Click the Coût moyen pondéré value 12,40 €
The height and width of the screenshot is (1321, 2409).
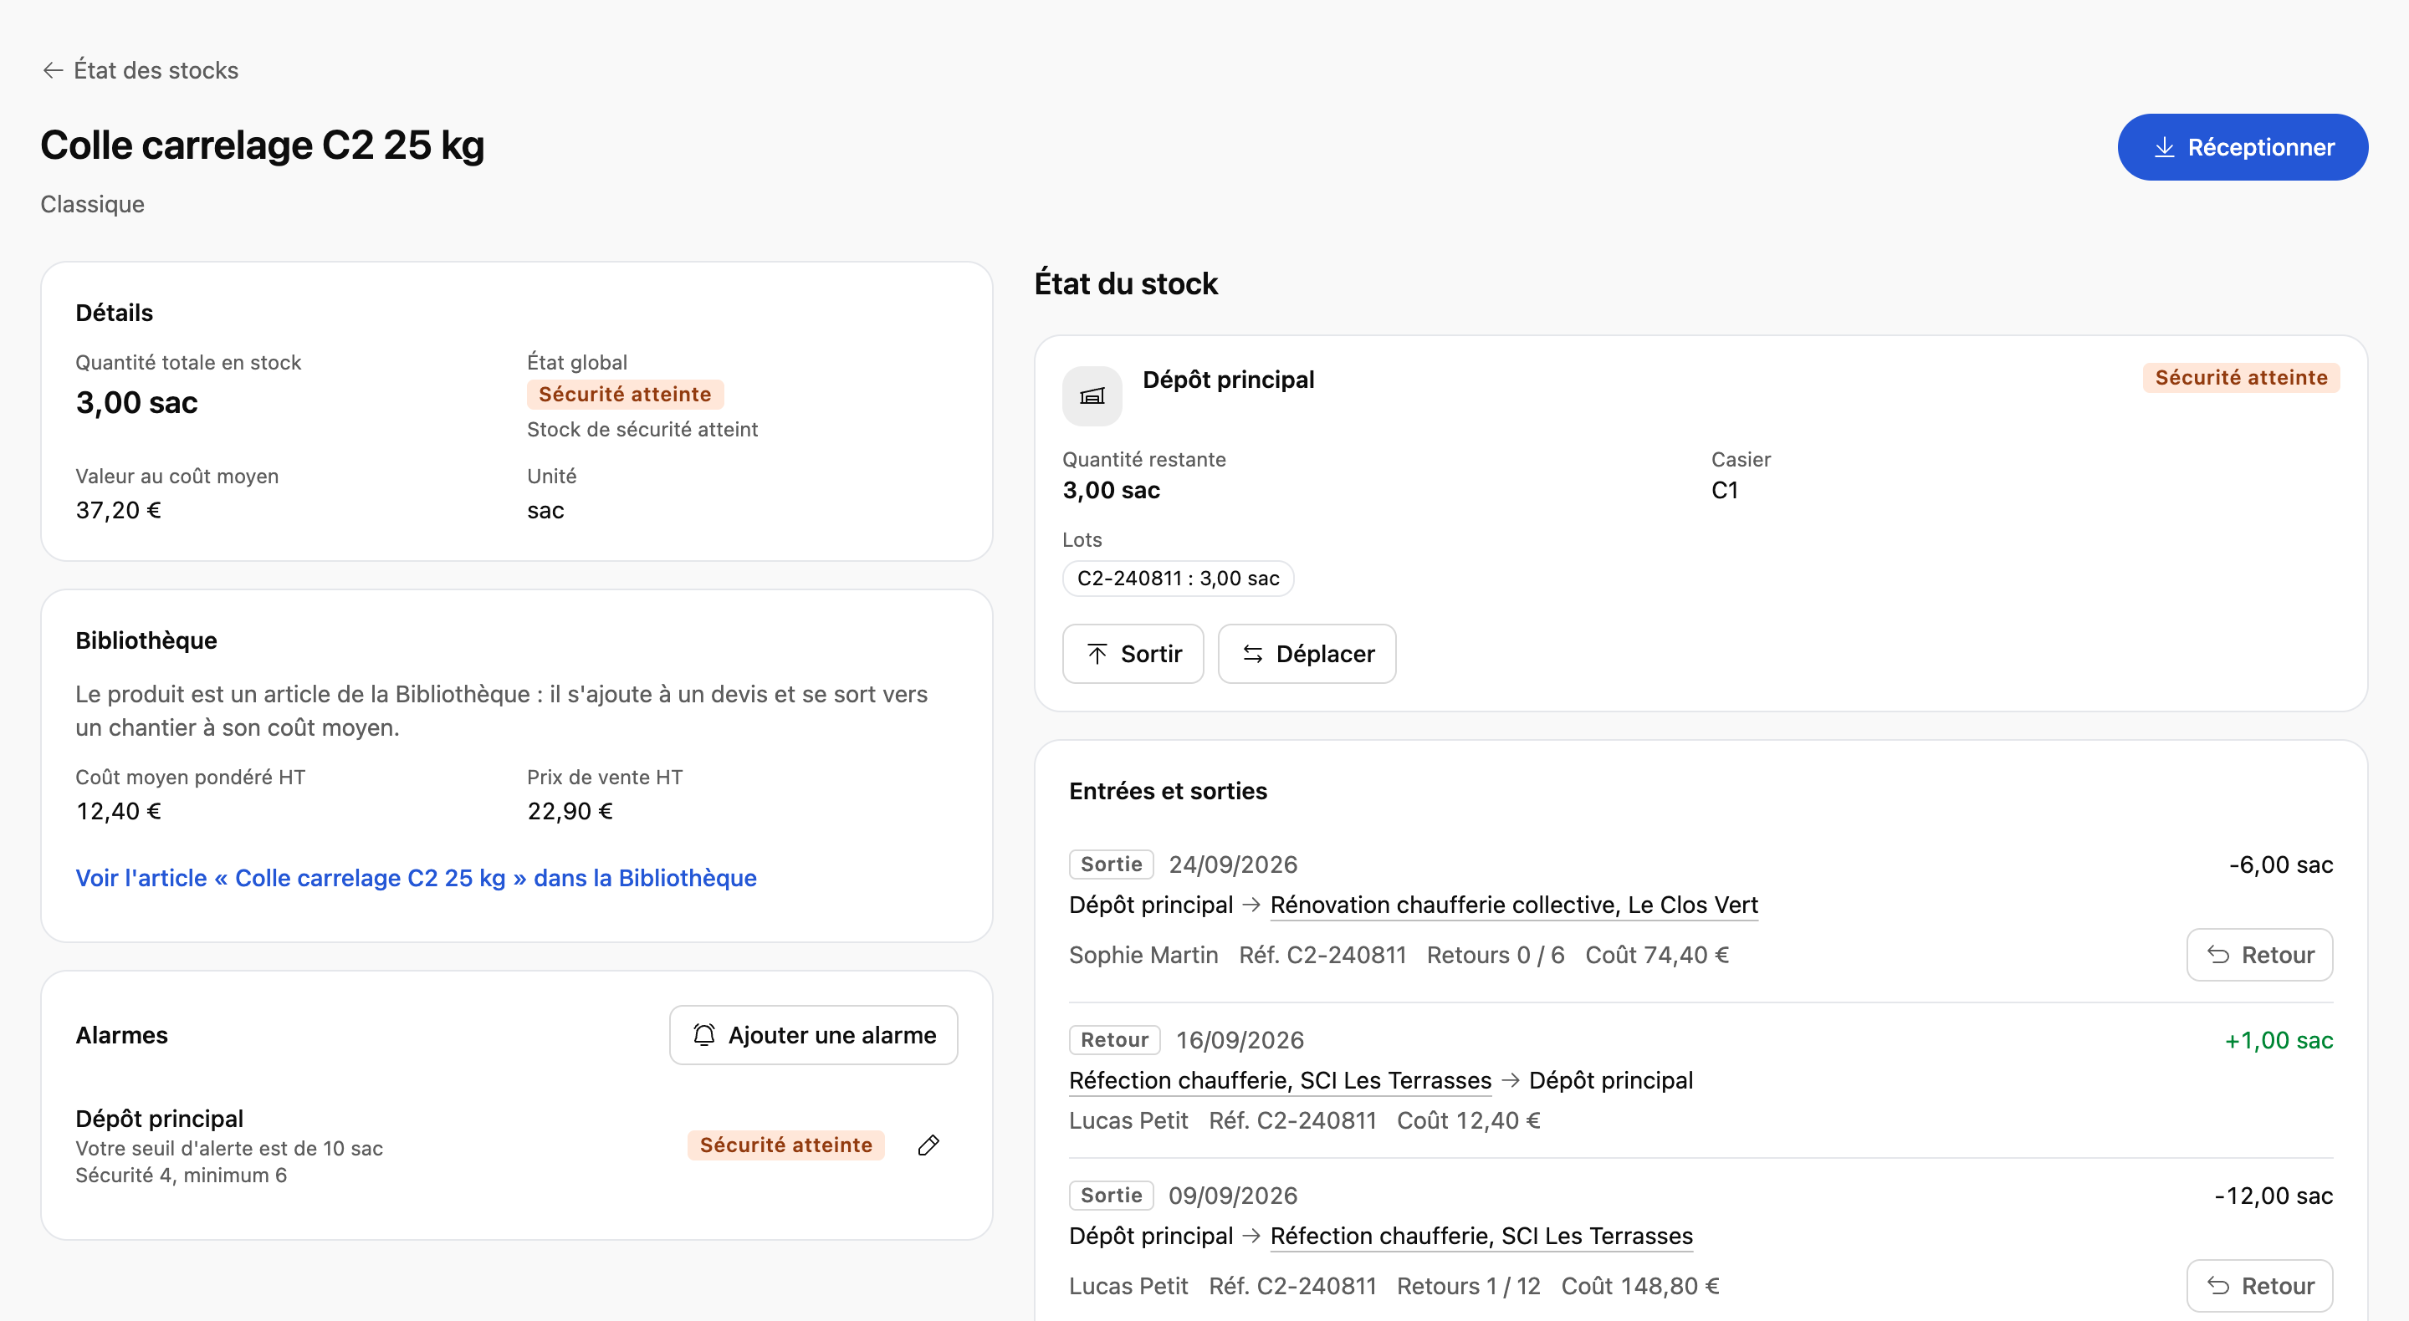point(119,812)
